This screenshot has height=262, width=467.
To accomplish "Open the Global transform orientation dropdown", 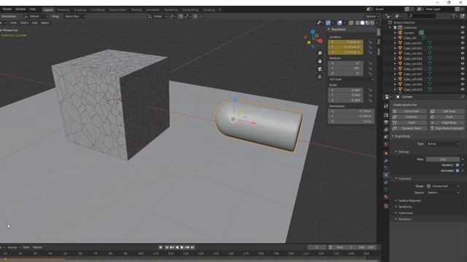I will [x=158, y=16].
